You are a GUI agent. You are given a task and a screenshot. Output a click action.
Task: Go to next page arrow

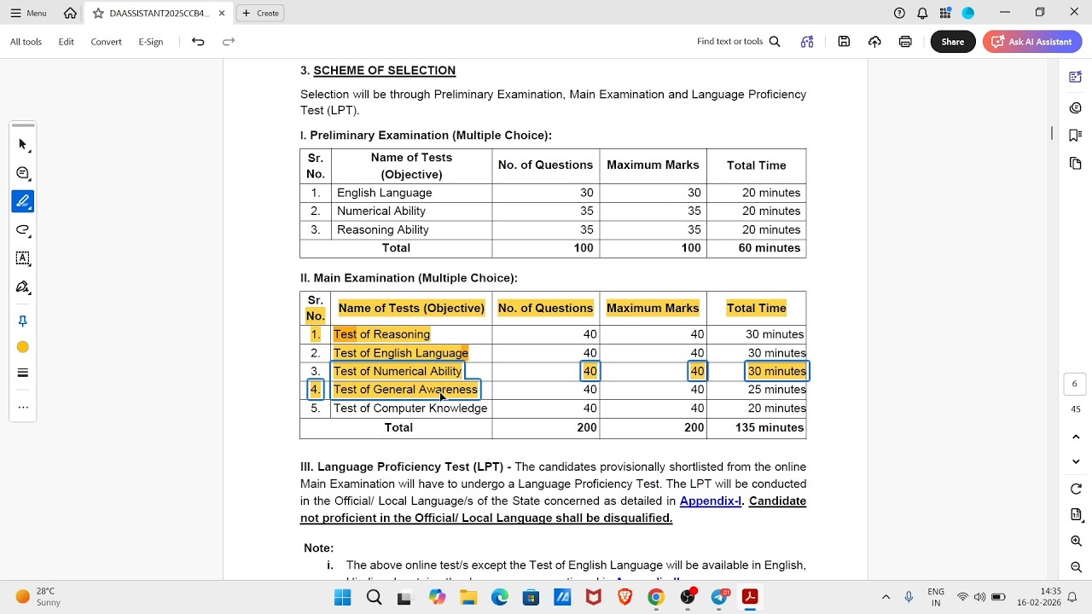(1076, 461)
